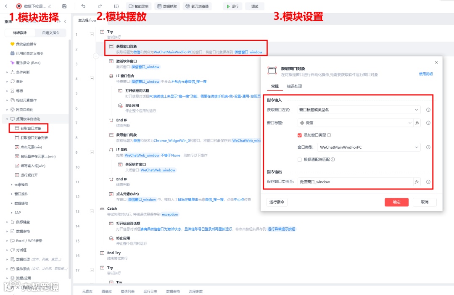Screen dimensions: 454x295
Task: Expand the 相似元素操作 category
Action: pyautogui.click(x=7, y=100)
